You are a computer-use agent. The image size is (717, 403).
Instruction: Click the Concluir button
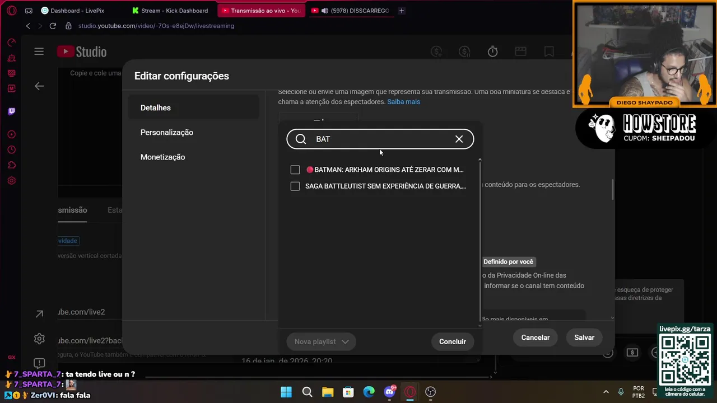pyautogui.click(x=453, y=341)
